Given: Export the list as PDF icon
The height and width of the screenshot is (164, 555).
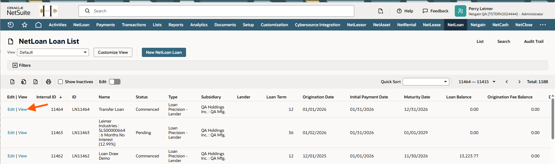Looking at the screenshot, I should [x=36, y=82].
